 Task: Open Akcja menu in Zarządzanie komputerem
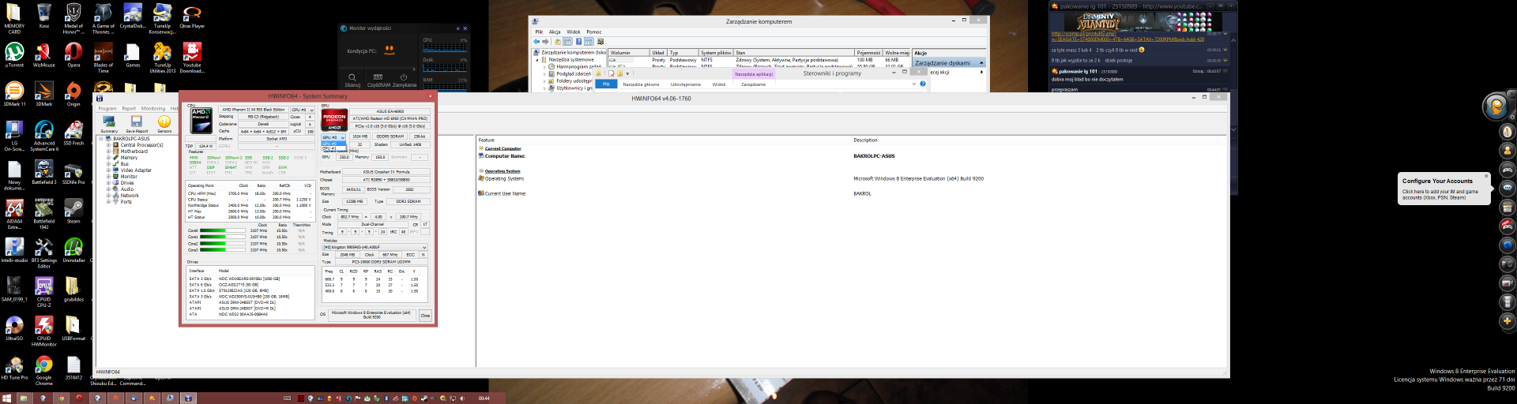tap(555, 32)
